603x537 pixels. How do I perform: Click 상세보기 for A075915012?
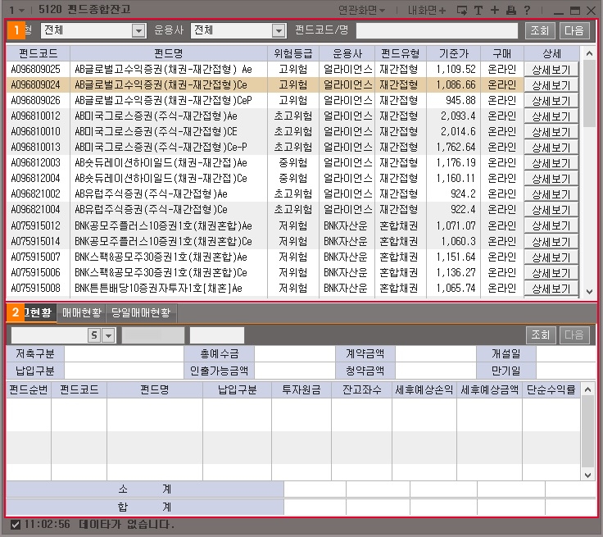[551, 225]
